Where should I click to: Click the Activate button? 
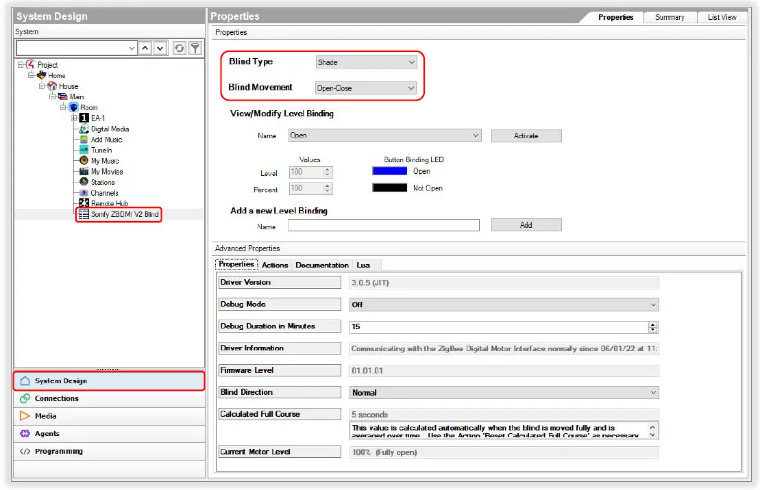click(x=526, y=136)
